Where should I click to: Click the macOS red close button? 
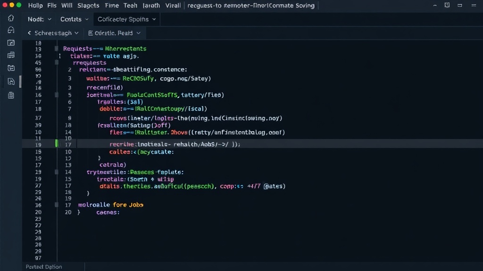click(5, 5)
